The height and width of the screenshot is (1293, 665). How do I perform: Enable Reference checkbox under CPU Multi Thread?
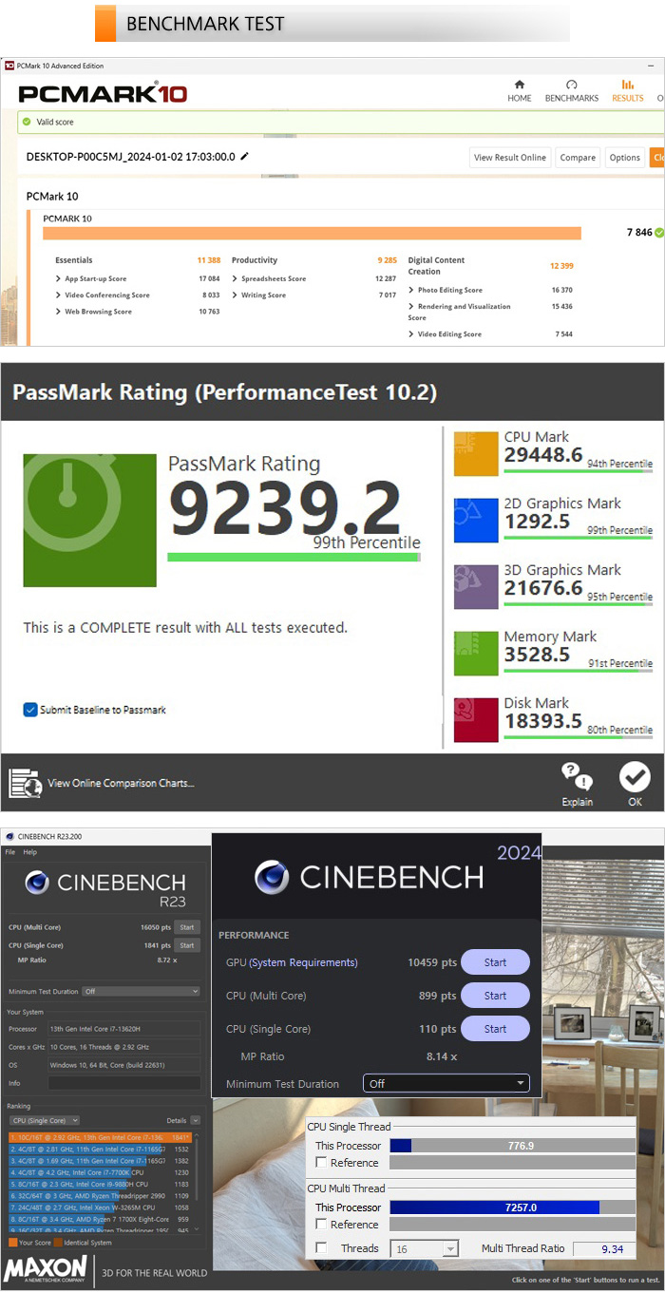321,1225
